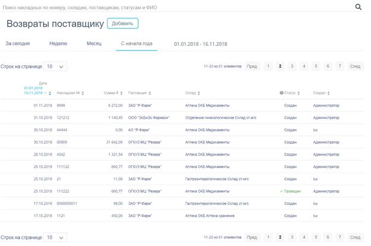
Task: Select invoice number 111222 cell
Action: (63, 191)
